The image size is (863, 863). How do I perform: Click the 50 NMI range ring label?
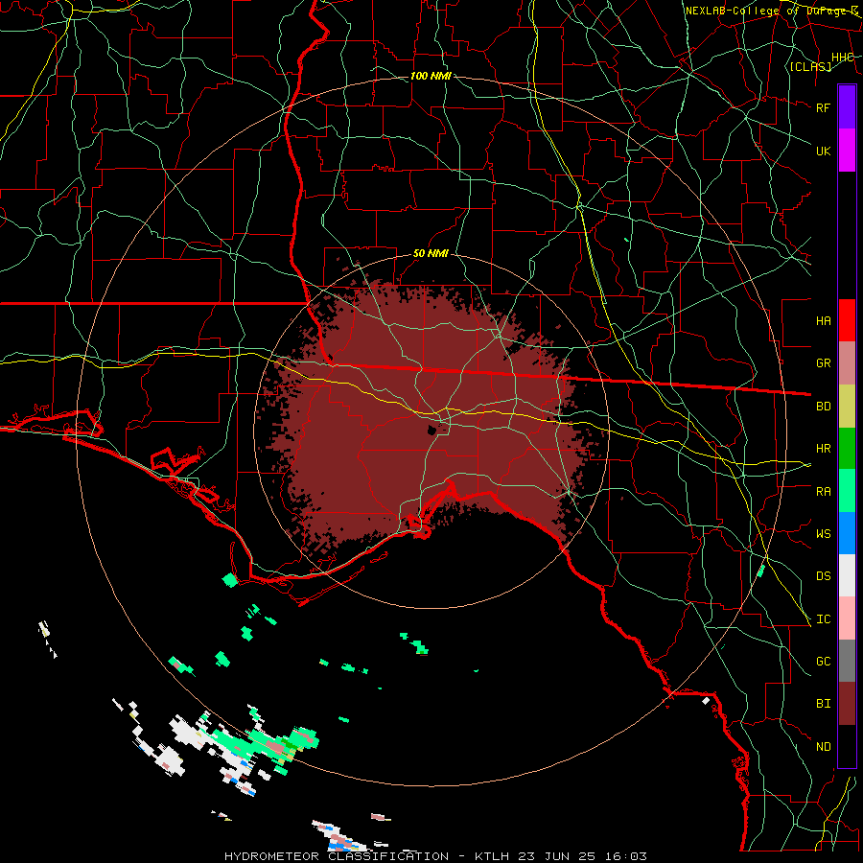431,253
